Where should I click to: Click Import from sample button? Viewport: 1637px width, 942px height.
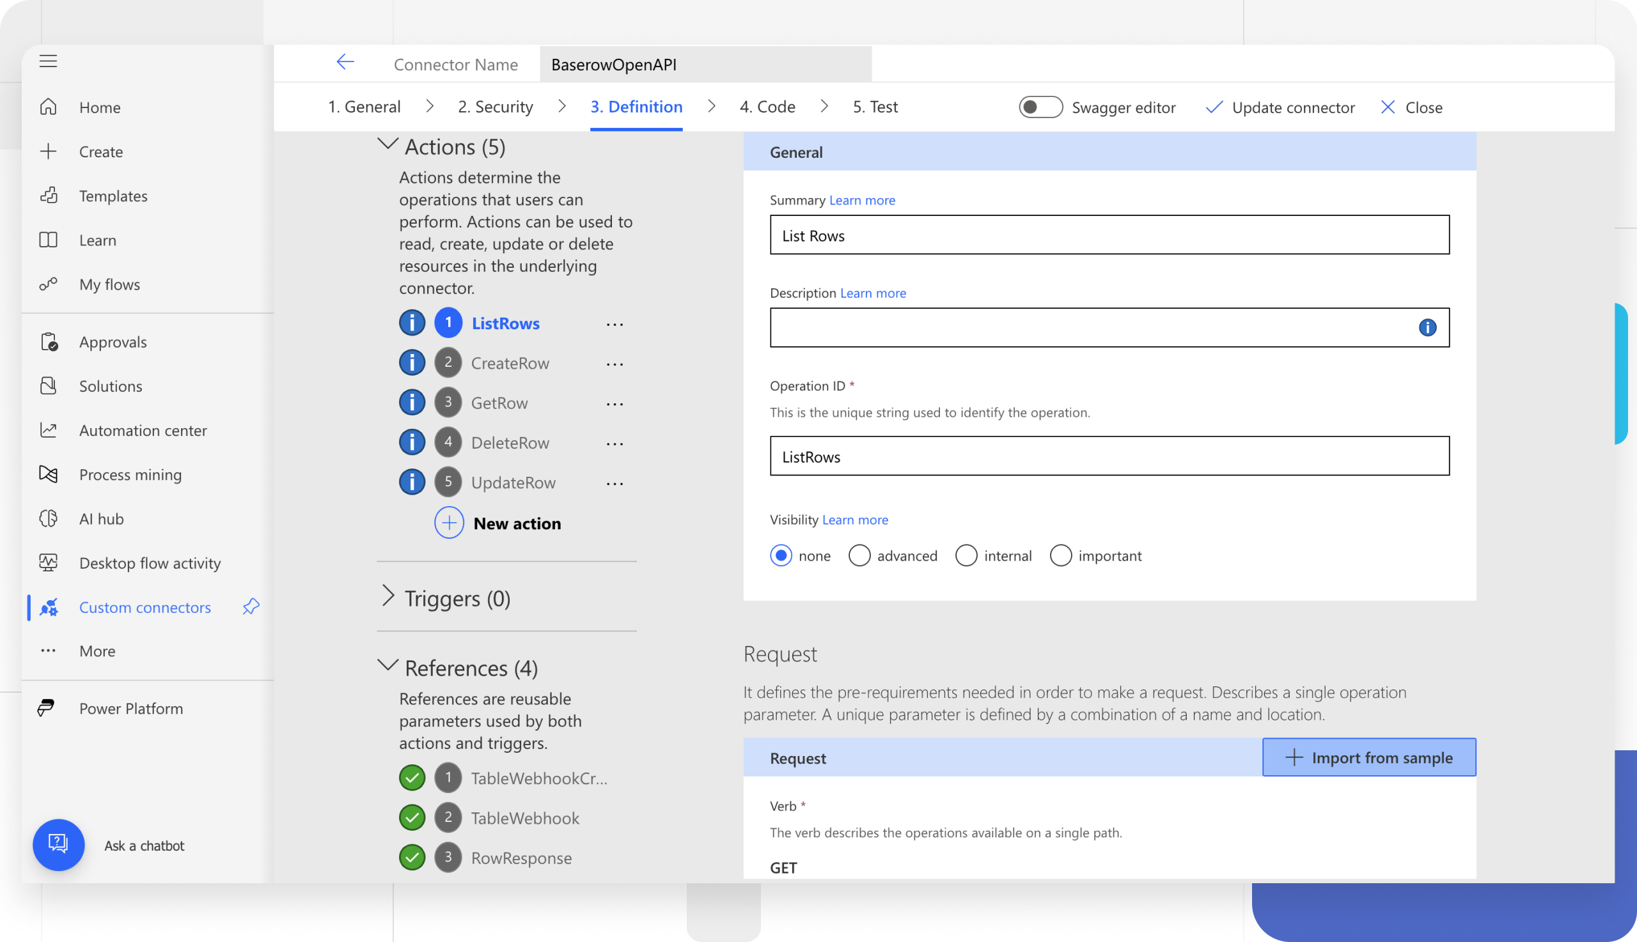[1368, 757]
